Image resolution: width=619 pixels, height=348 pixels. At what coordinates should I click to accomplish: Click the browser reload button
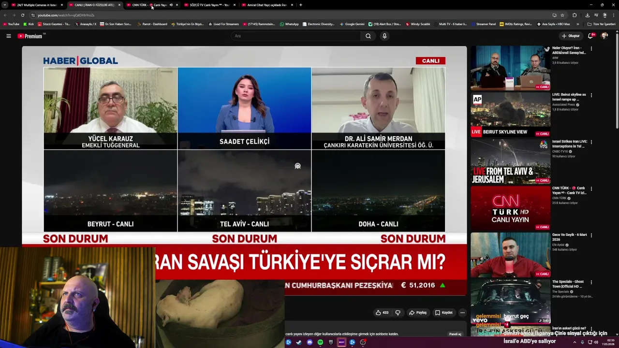[x=23, y=15]
